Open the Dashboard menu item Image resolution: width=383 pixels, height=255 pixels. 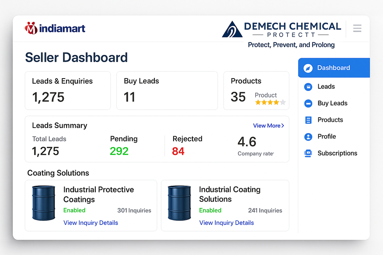coord(334,68)
